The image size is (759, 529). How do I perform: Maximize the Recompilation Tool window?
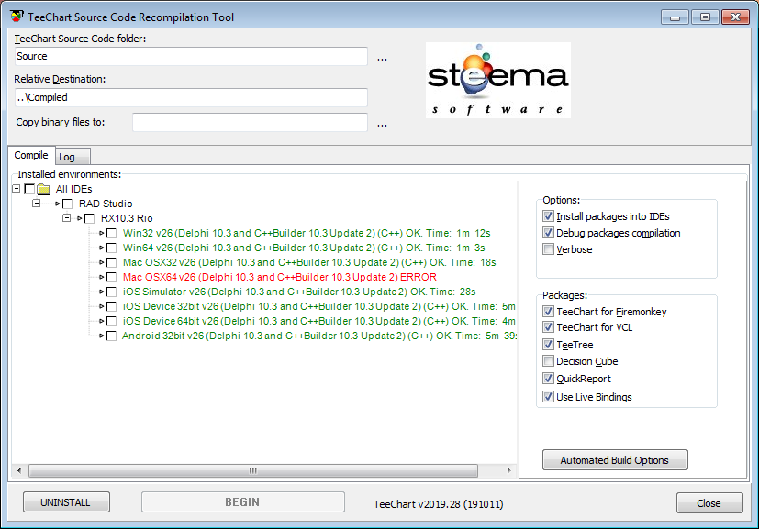tap(705, 17)
